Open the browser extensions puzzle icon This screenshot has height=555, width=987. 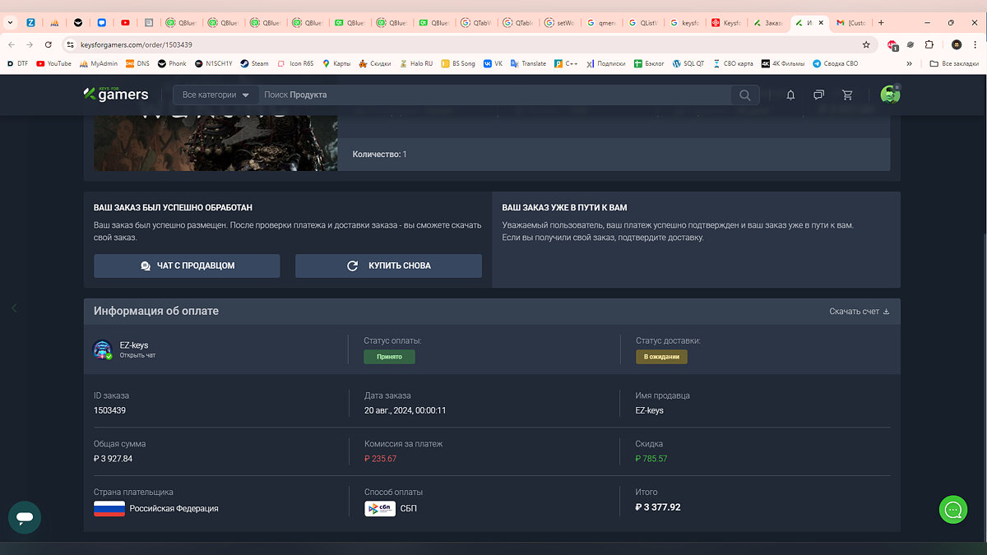[929, 44]
